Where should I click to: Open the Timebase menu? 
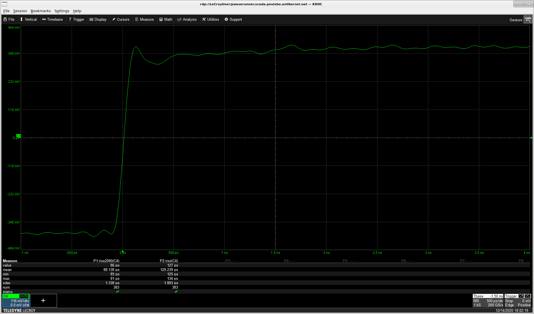[53, 19]
